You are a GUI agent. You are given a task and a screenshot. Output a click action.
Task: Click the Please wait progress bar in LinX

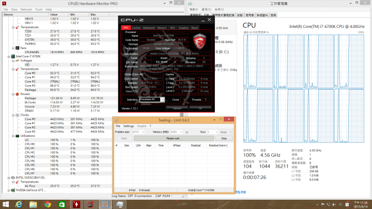click(x=174, y=138)
